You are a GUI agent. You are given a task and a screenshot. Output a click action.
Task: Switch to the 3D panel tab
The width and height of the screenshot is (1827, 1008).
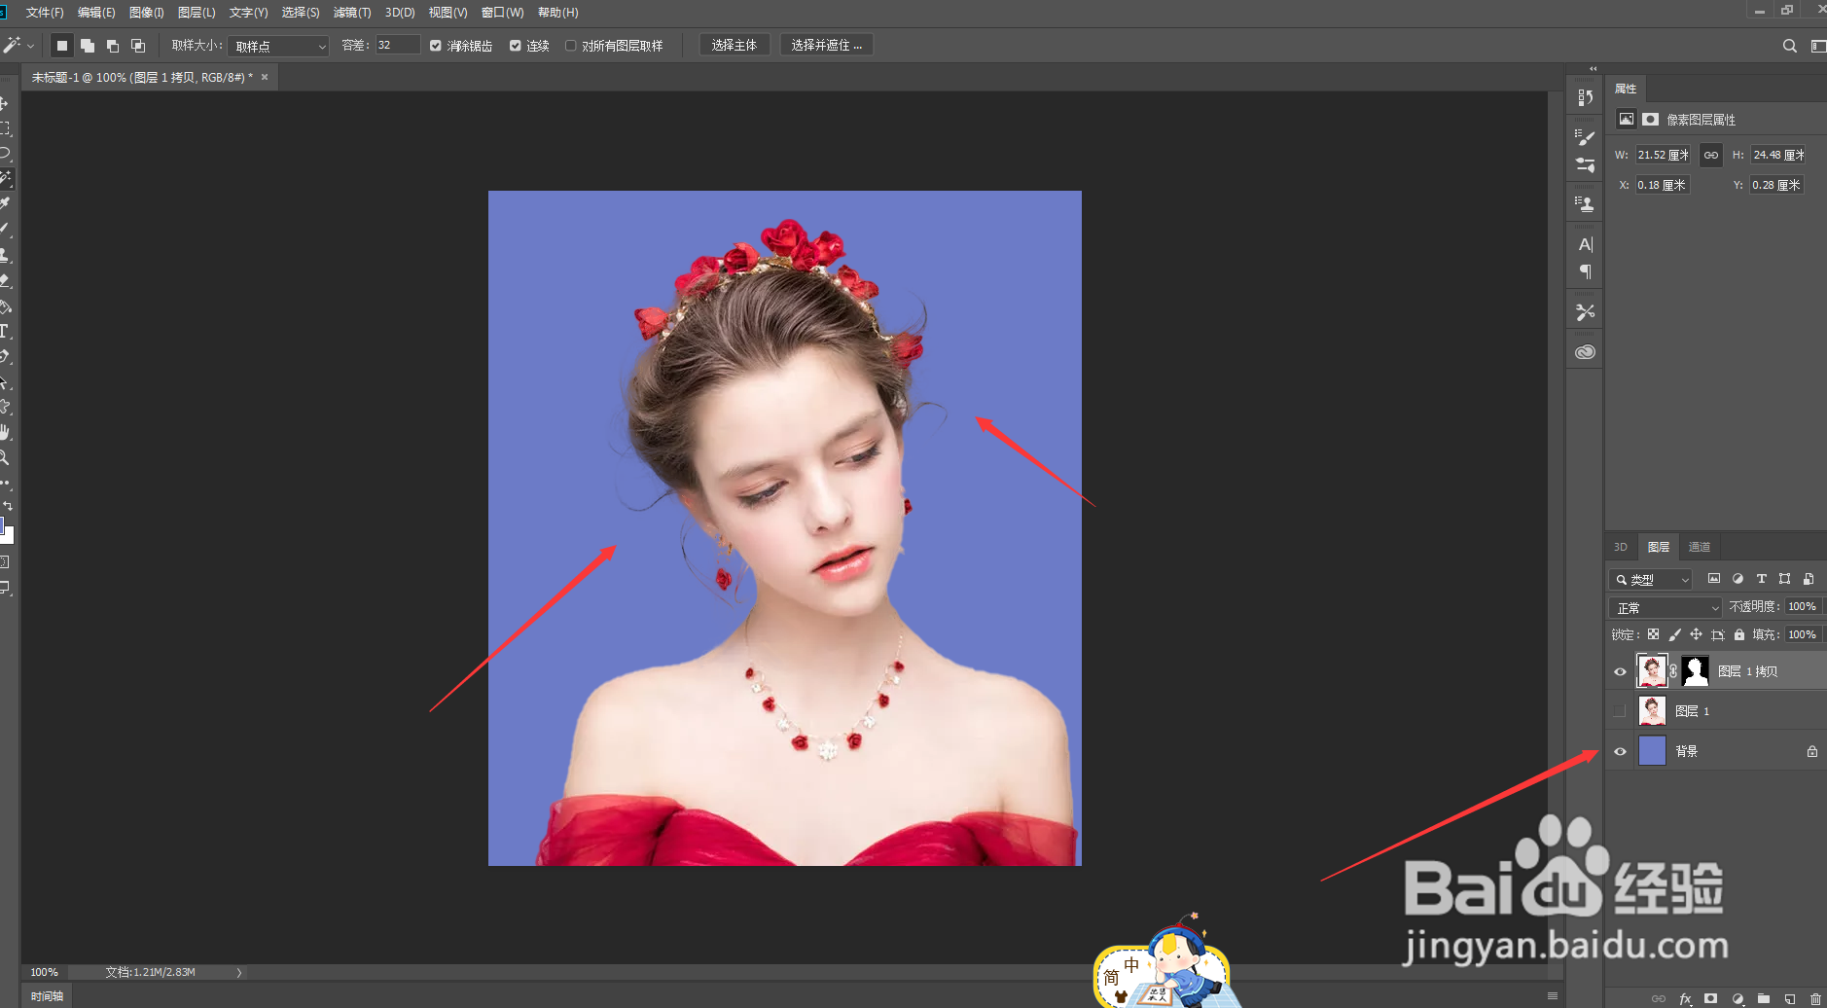(x=1621, y=547)
